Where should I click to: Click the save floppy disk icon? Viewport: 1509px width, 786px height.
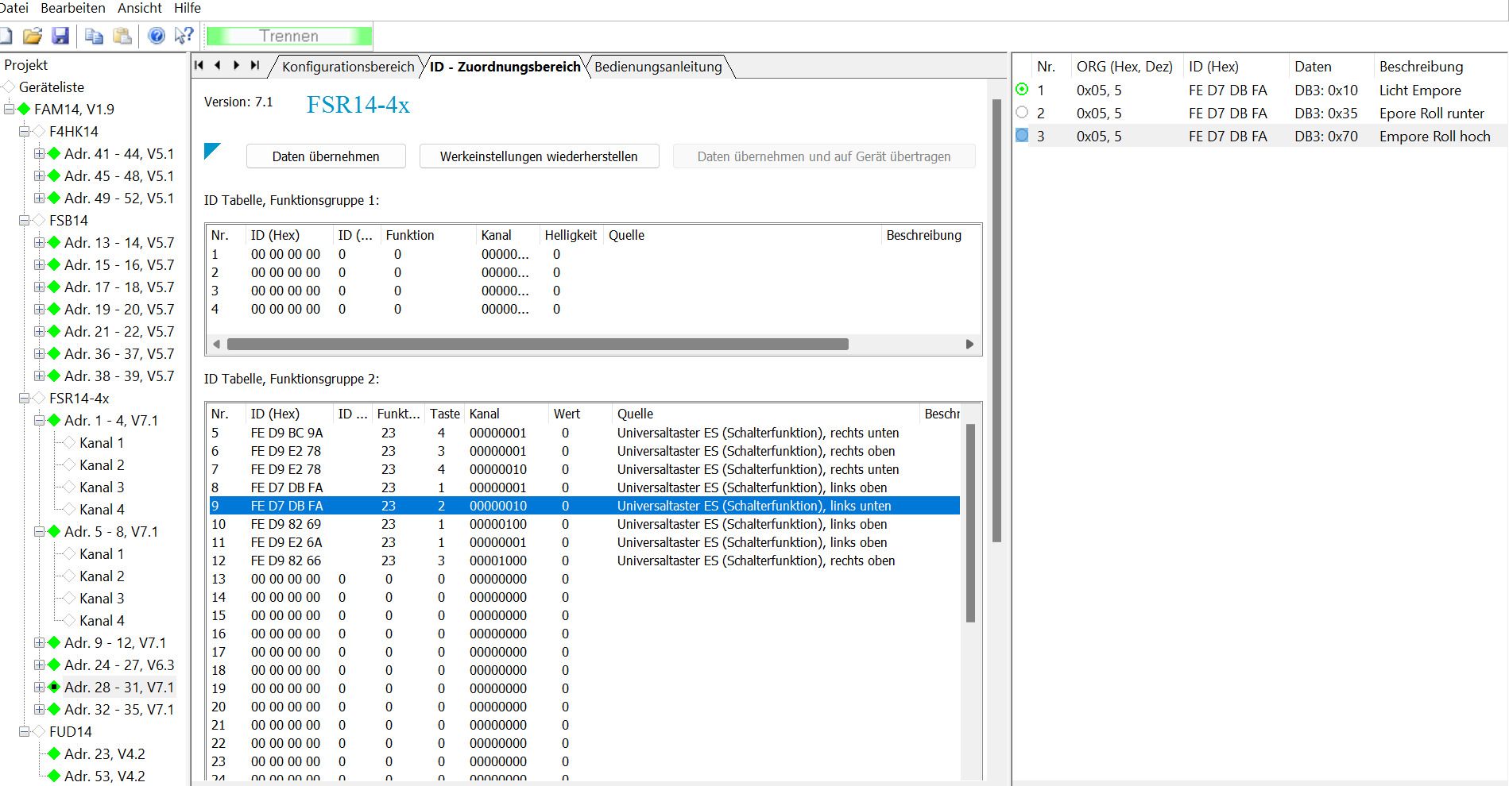pyautogui.click(x=60, y=36)
